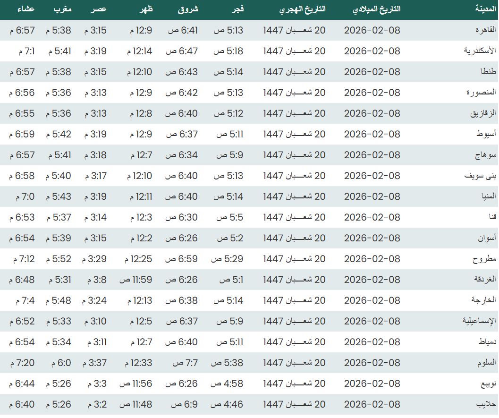Select the أسيوط city cell

click(x=486, y=134)
